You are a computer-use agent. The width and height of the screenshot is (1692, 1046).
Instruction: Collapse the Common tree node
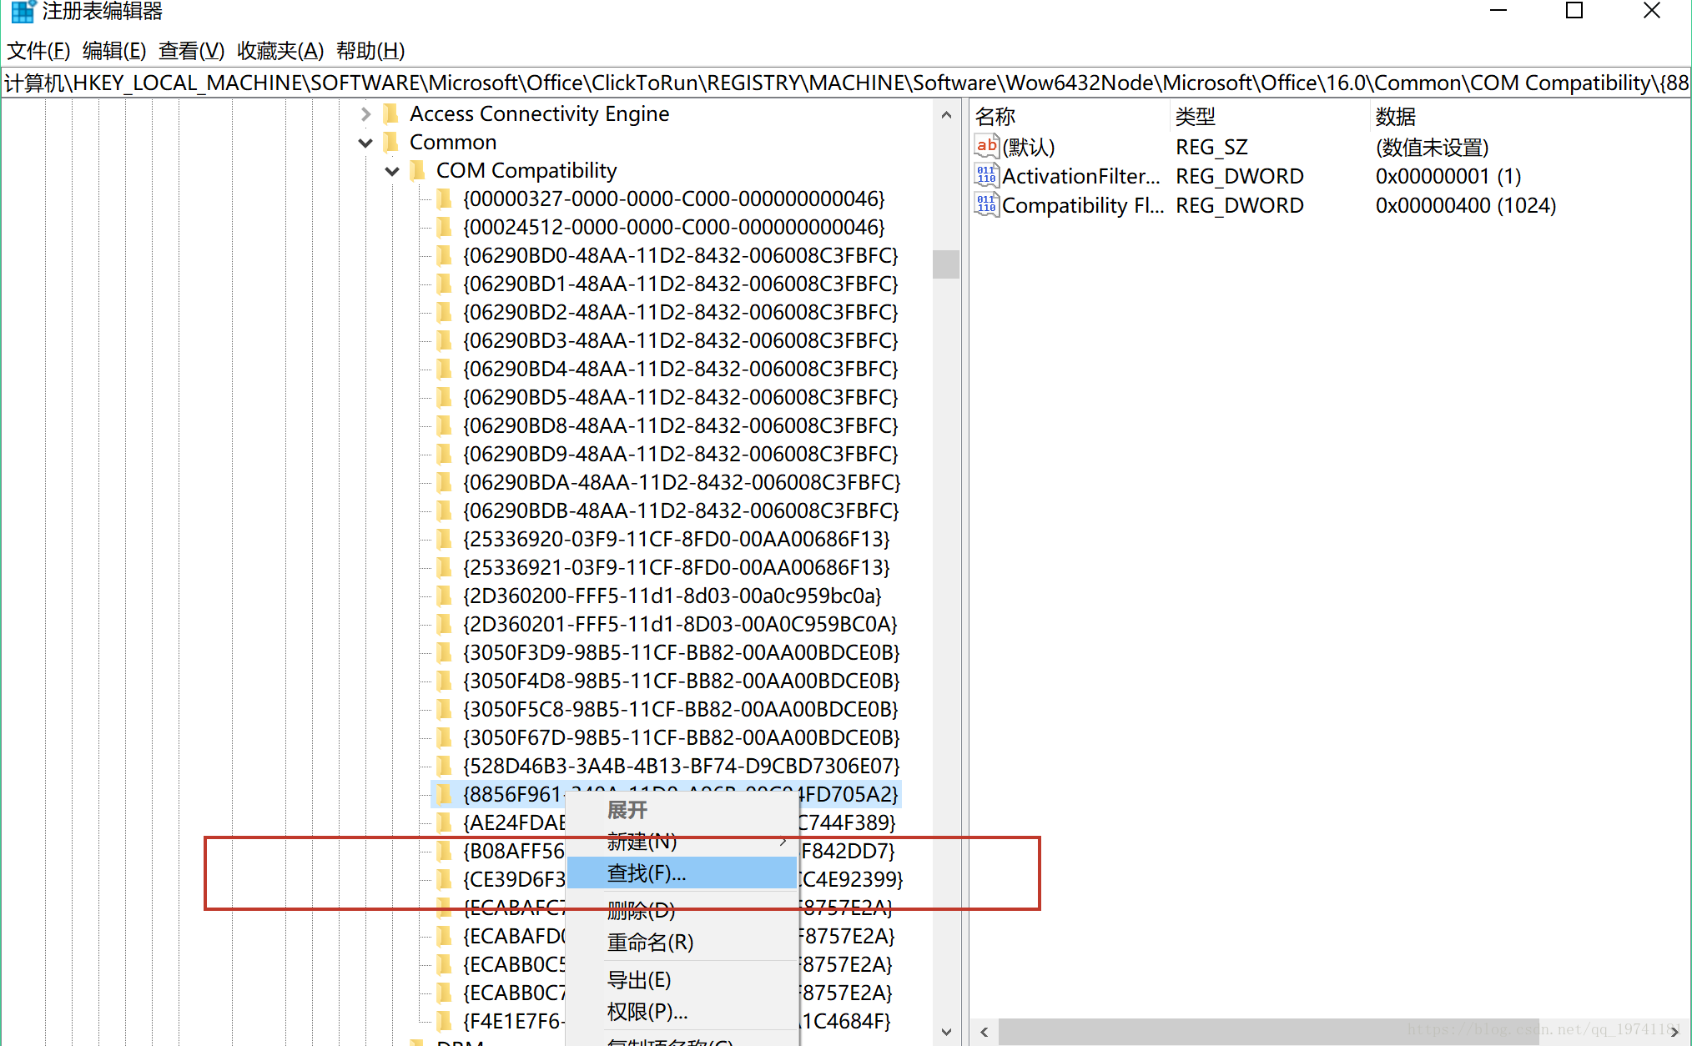click(x=365, y=143)
